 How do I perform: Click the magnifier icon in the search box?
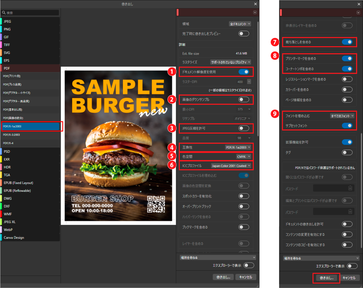[4, 13]
